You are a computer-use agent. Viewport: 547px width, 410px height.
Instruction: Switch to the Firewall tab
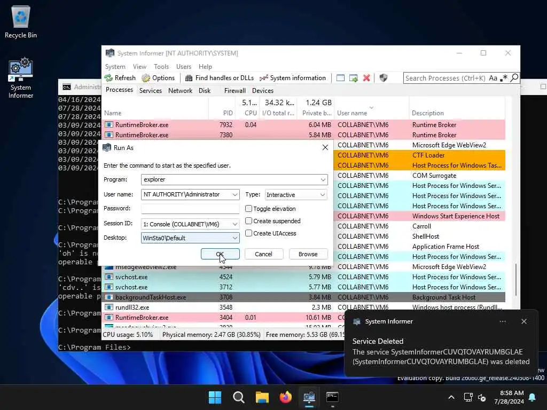pyautogui.click(x=235, y=91)
